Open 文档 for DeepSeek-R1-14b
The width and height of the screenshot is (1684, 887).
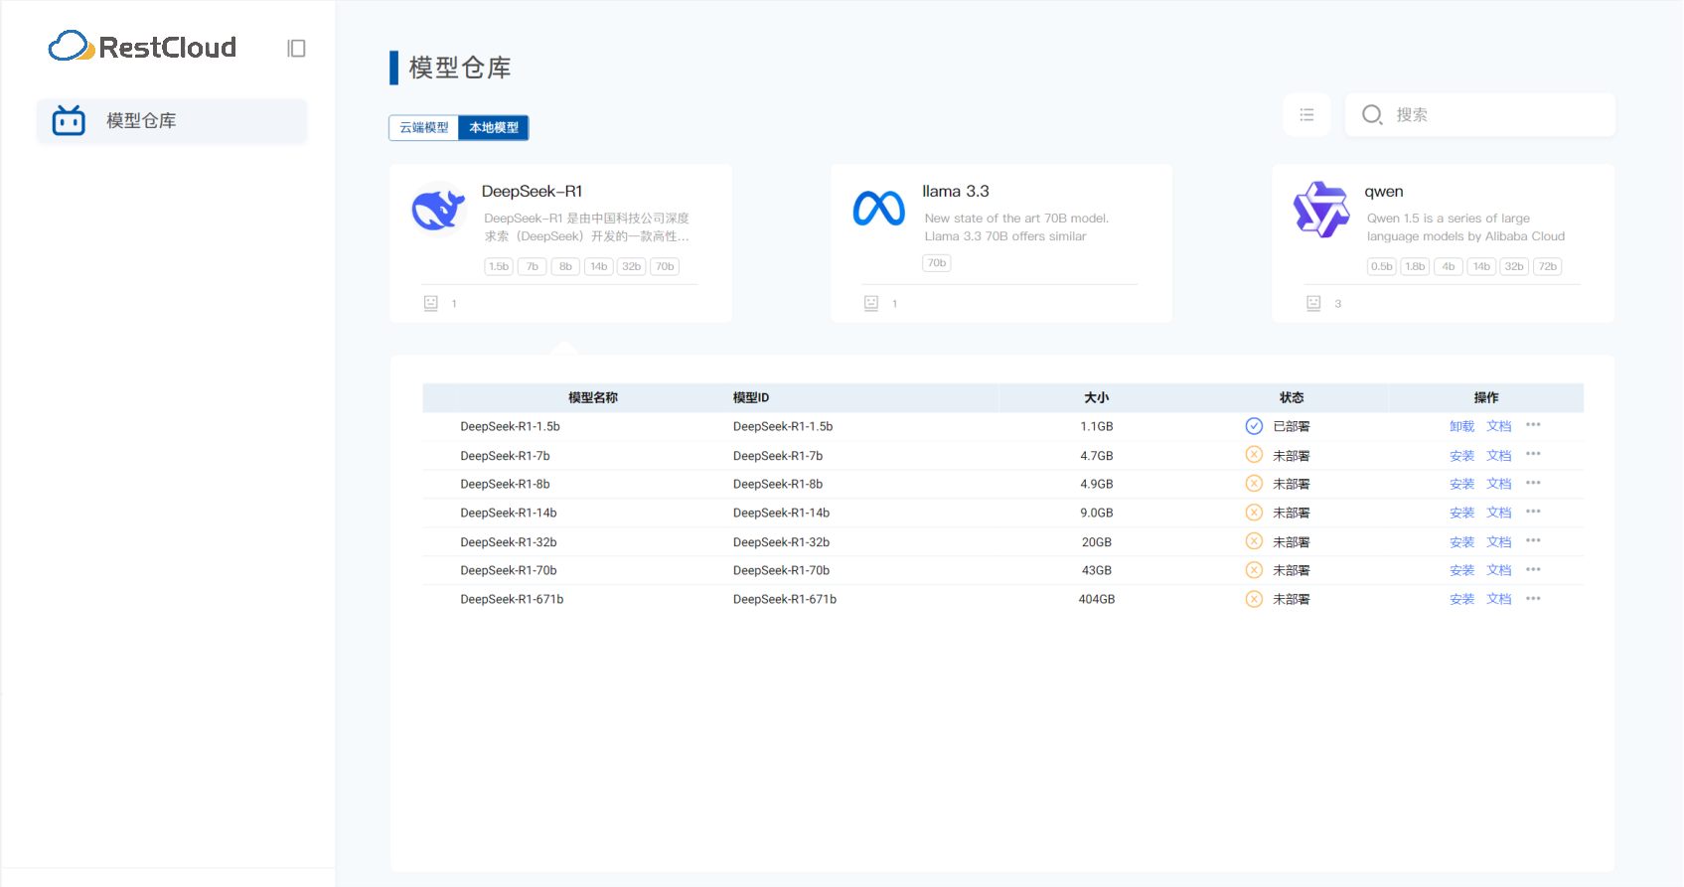(1498, 513)
